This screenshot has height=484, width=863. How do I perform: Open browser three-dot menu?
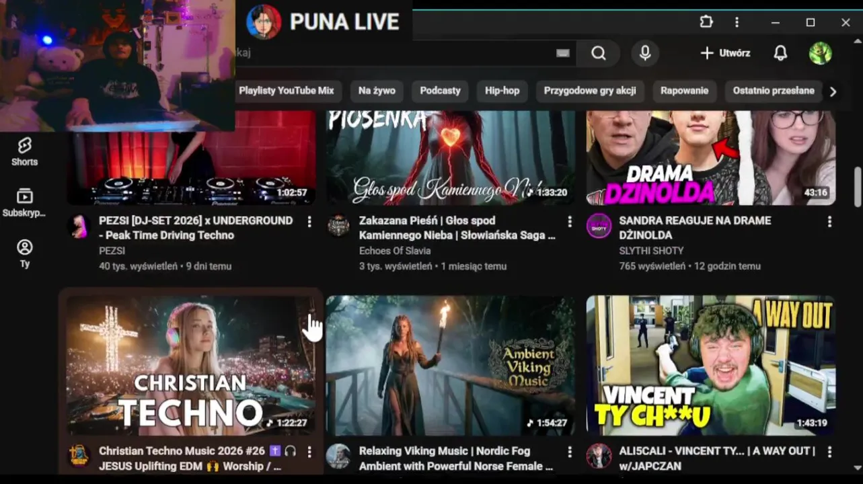[737, 22]
